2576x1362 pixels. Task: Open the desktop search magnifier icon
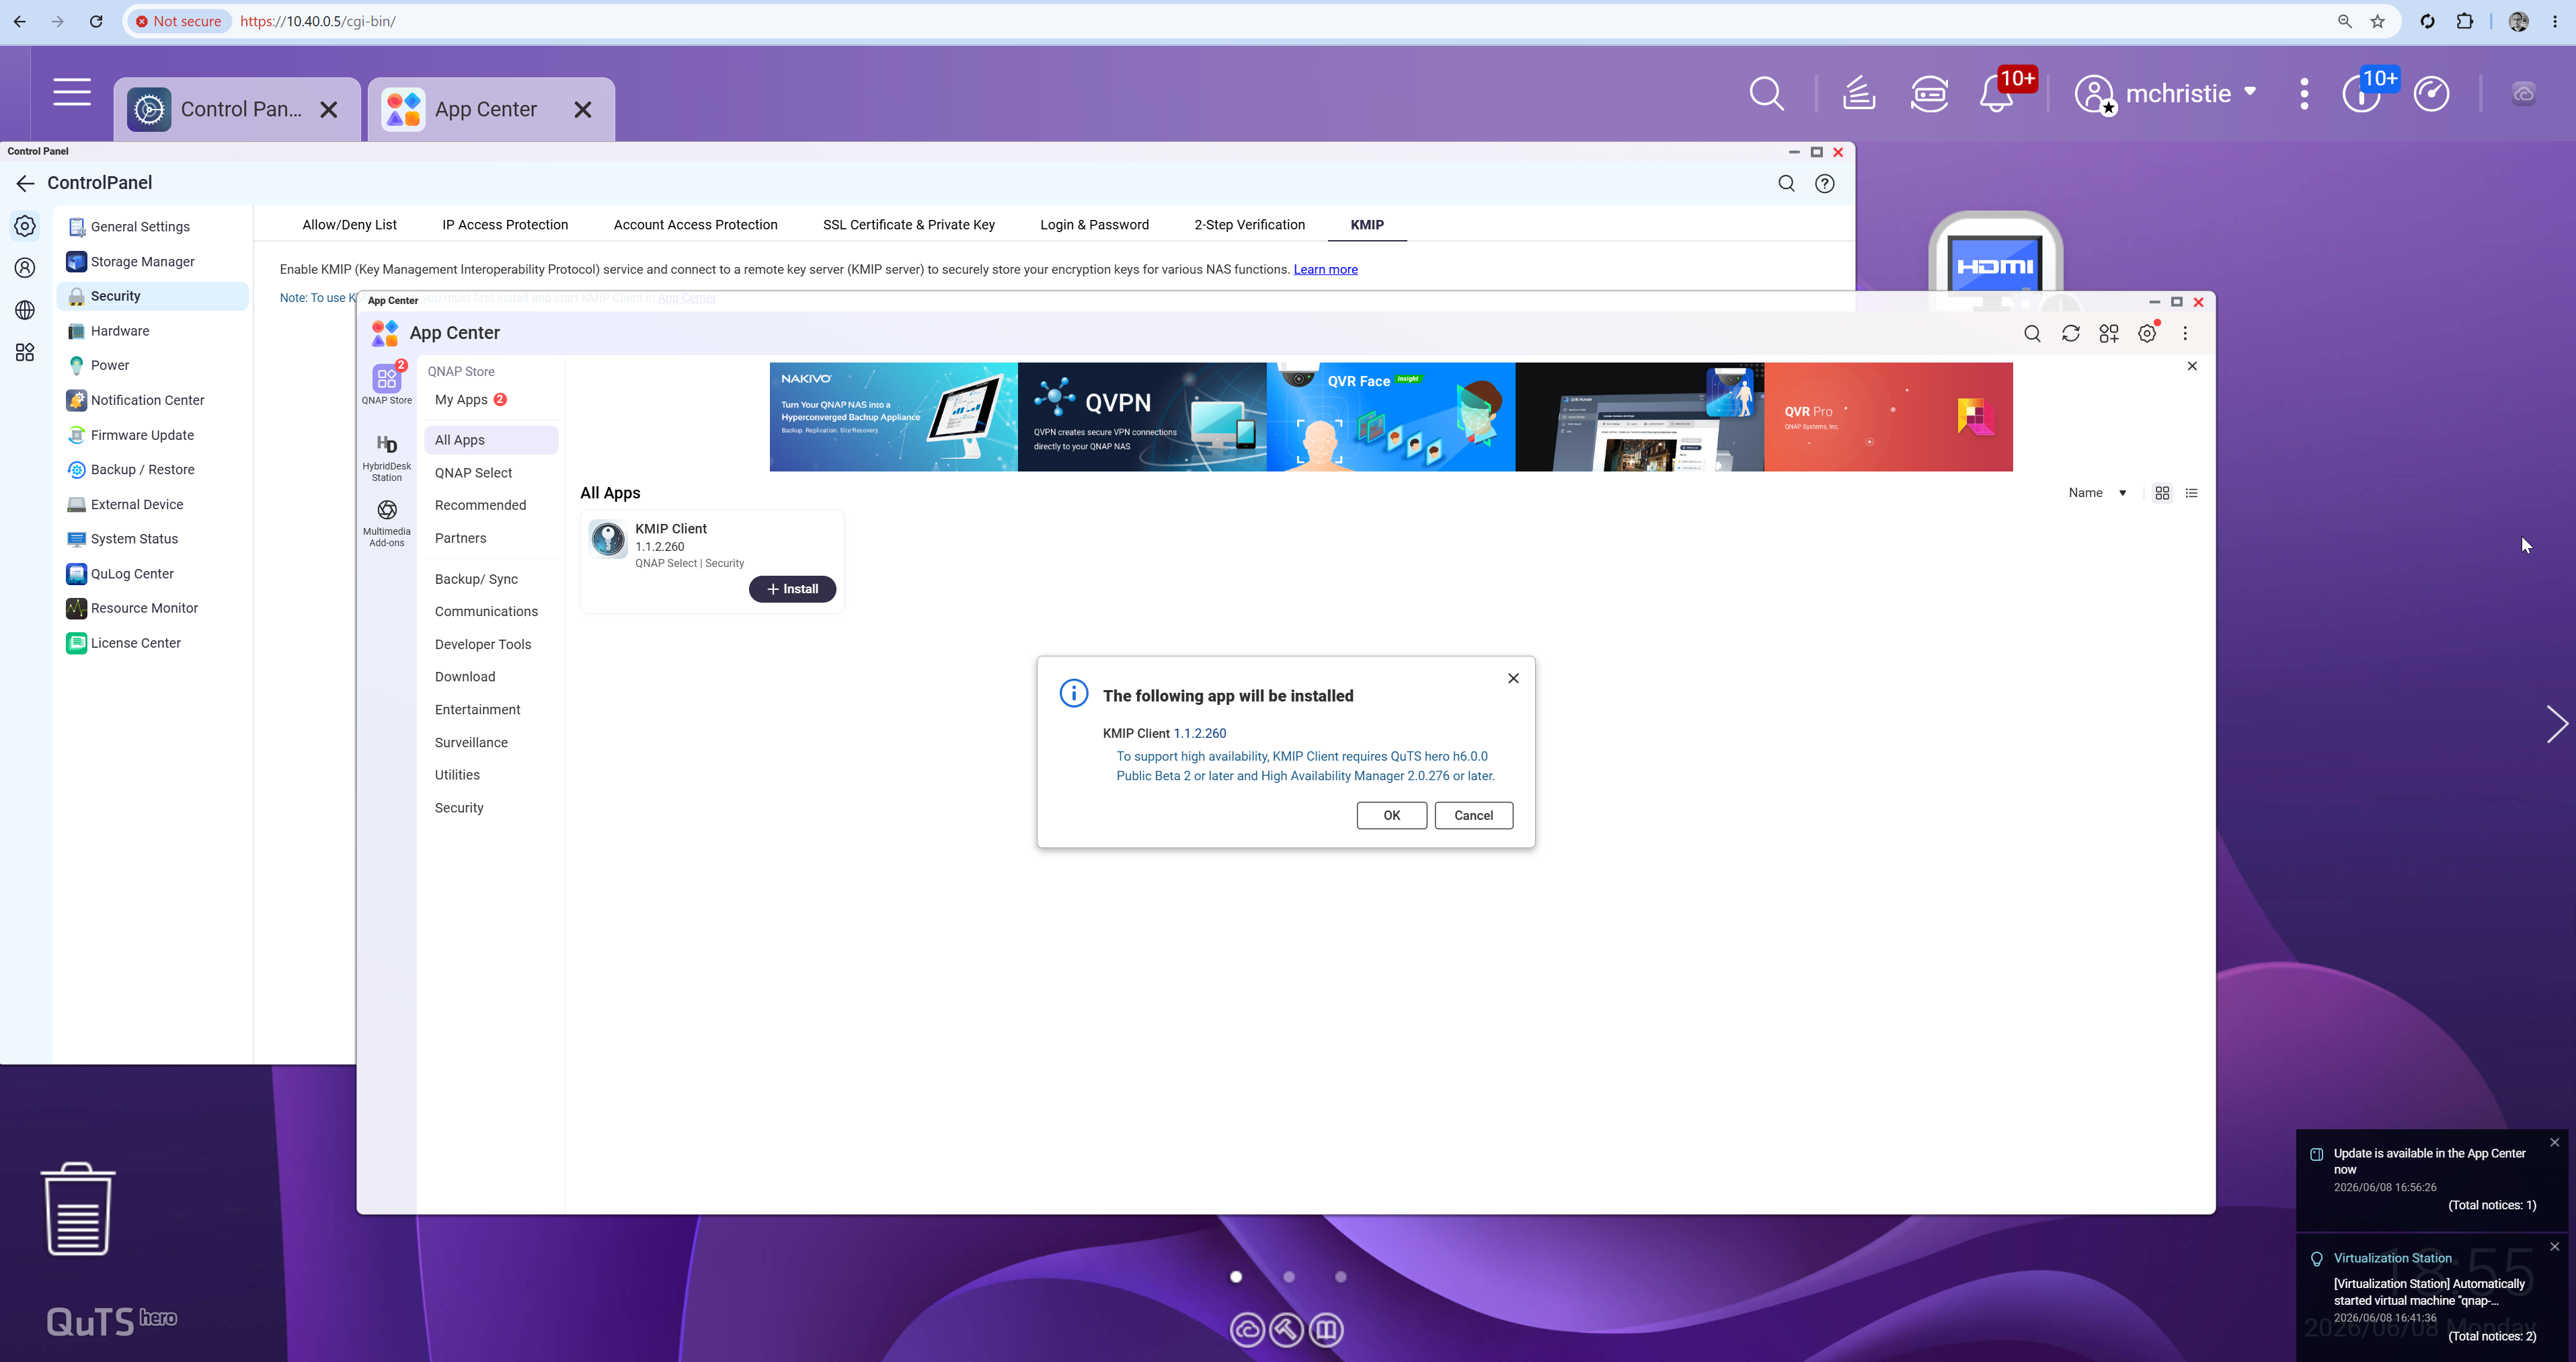coord(1766,93)
